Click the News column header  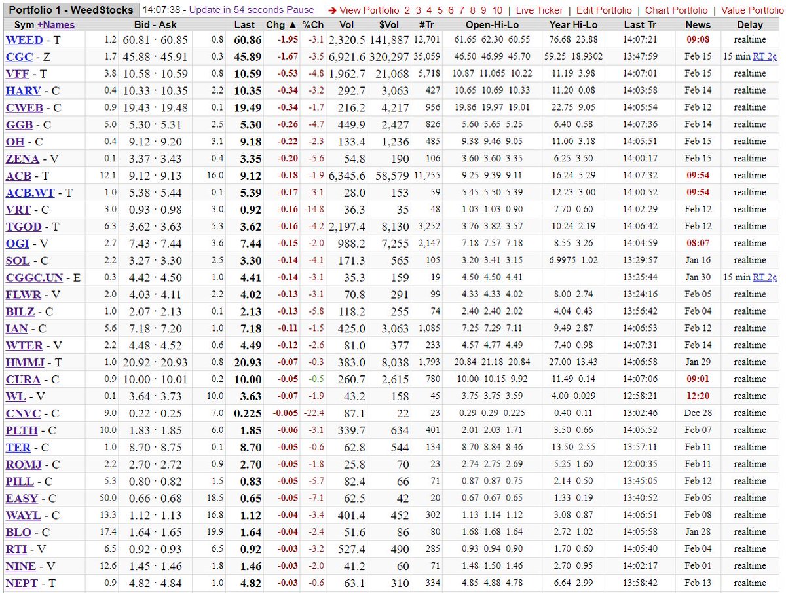[x=698, y=25]
